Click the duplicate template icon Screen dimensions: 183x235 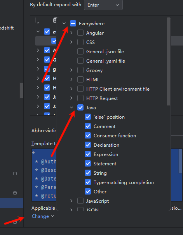(55, 20)
